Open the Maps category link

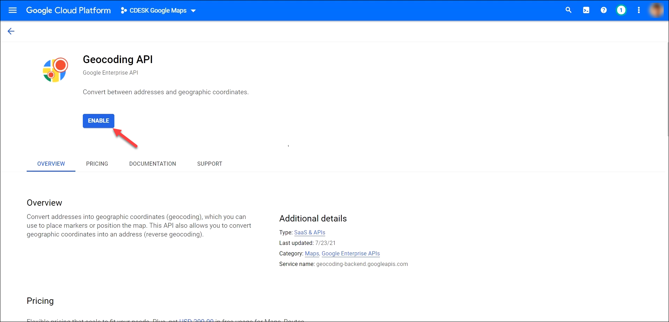(312, 253)
